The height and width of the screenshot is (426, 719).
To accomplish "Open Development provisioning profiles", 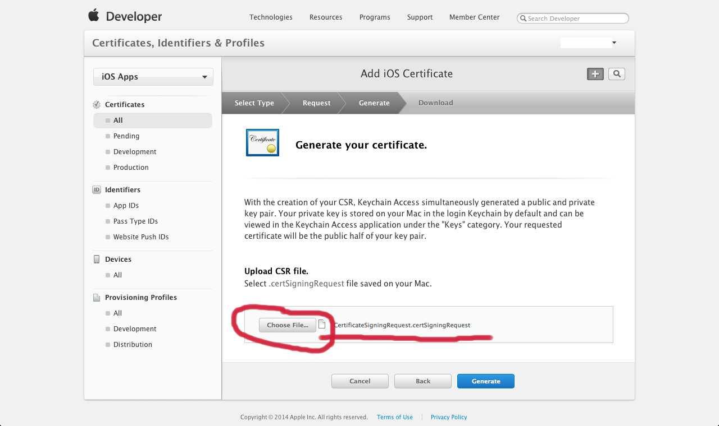I will pyautogui.click(x=135, y=329).
